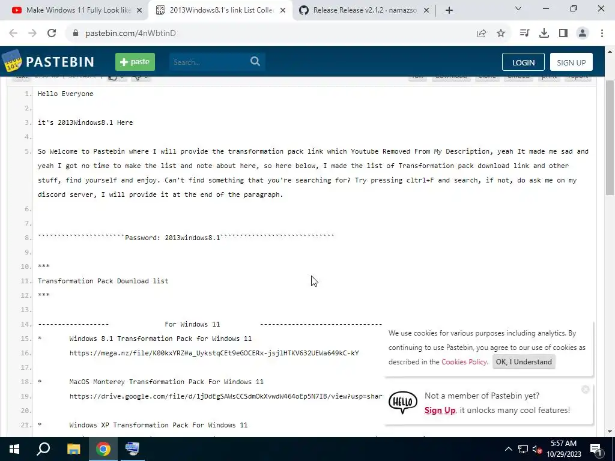The image size is (615, 461).
Task: Click 'discord server, I will provide it' line
Action: [160, 194]
